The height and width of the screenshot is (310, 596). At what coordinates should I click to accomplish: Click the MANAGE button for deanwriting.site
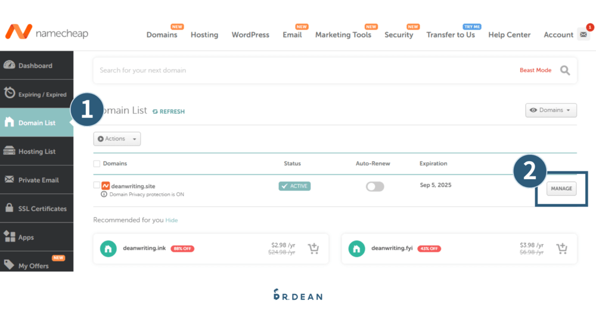[561, 189]
